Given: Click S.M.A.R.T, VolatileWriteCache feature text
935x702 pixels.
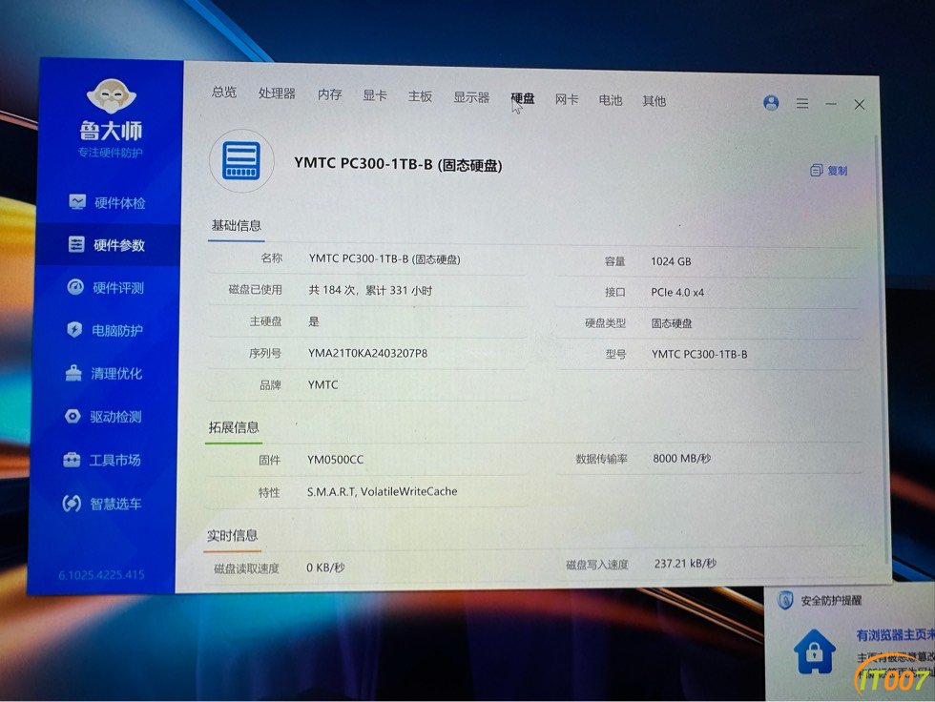Looking at the screenshot, I should [x=383, y=491].
